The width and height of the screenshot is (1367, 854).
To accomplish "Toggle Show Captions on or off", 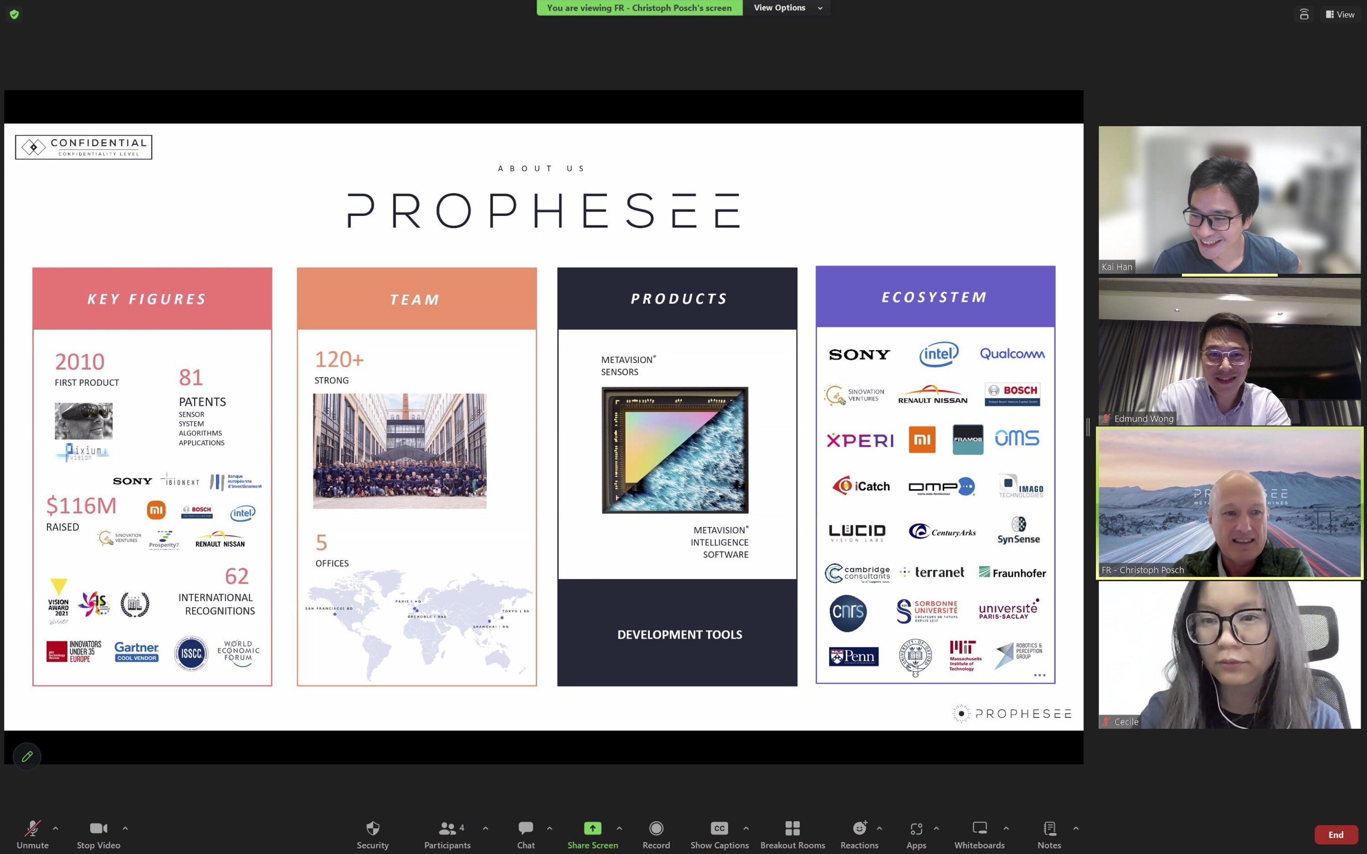I will click(719, 834).
